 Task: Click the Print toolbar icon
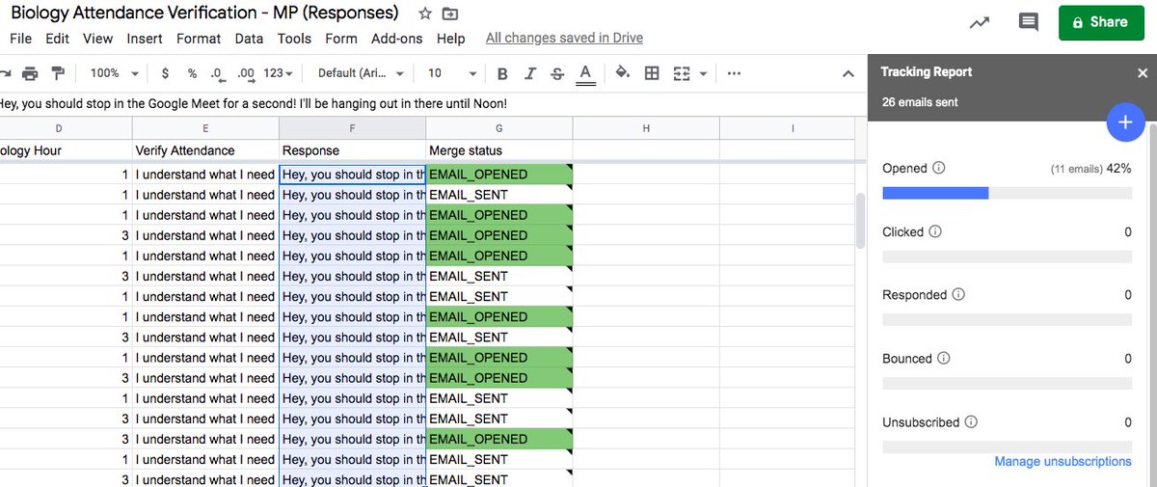30,73
